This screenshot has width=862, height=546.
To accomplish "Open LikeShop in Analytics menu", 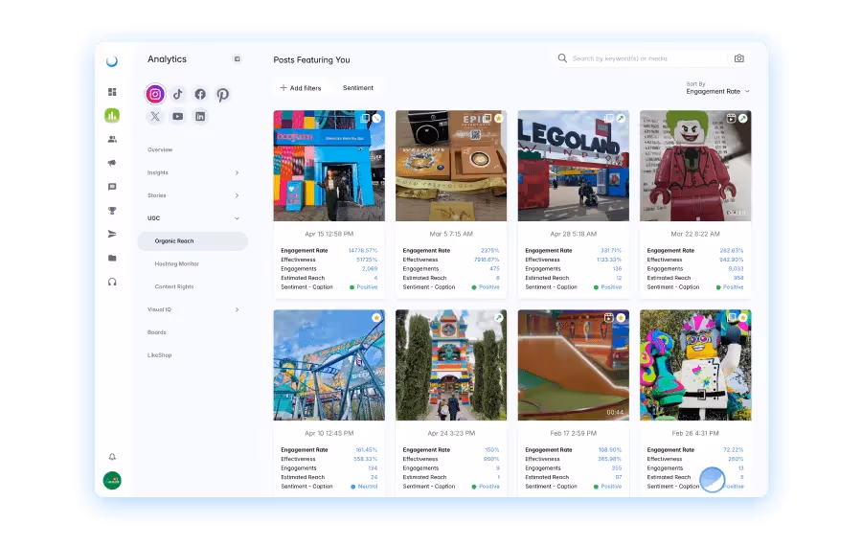I will click(159, 355).
